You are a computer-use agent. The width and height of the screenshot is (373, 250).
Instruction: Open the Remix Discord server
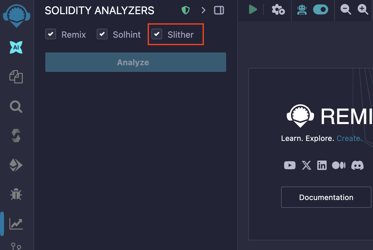coord(357,165)
